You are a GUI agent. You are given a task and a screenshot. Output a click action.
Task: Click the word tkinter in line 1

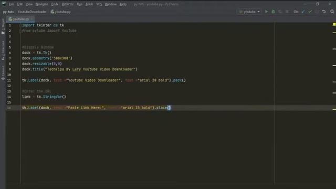pyautogui.click(x=44, y=25)
